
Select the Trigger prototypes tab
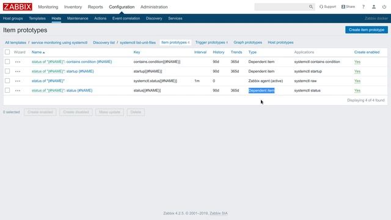point(211,42)
